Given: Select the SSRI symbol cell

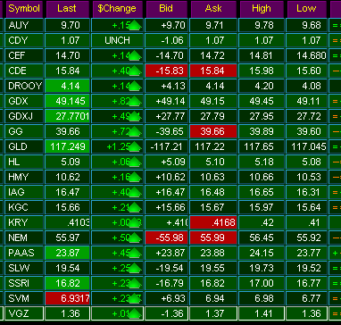Looking at the screenshot, I should 24,283.
